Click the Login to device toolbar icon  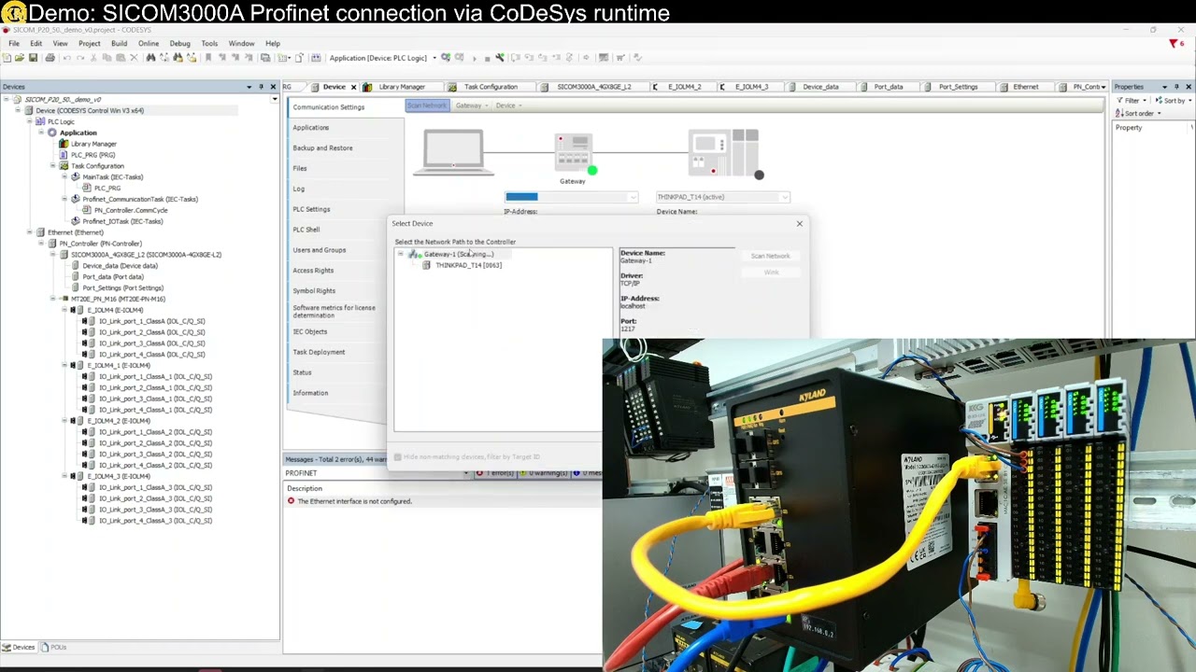click(x=446, y=58)
